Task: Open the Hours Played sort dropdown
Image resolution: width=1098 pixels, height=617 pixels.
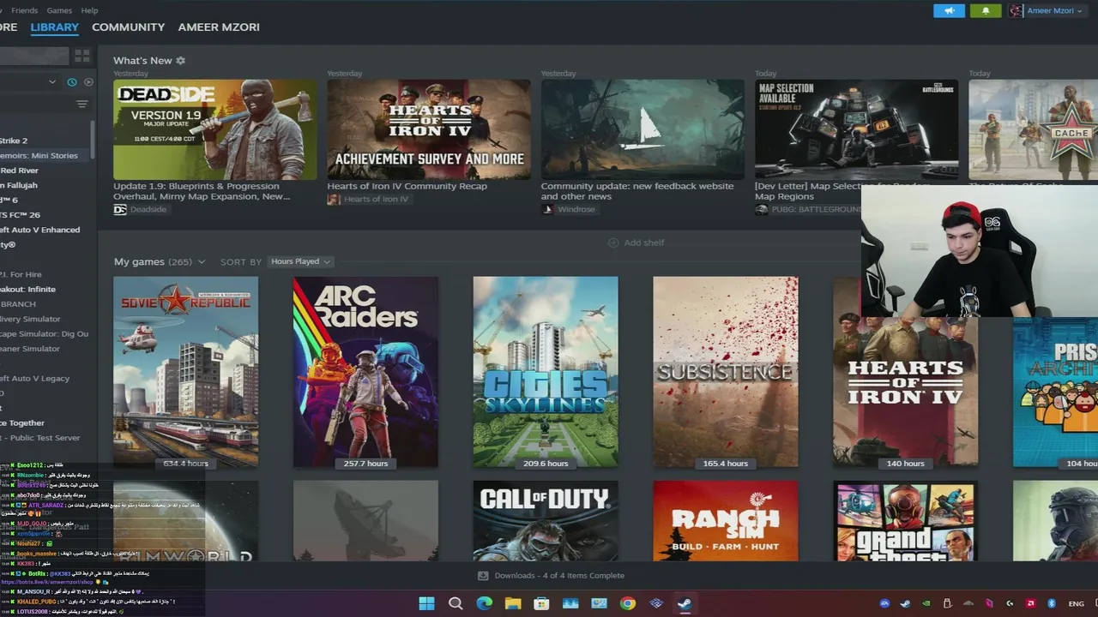Action: pos(300,262)
